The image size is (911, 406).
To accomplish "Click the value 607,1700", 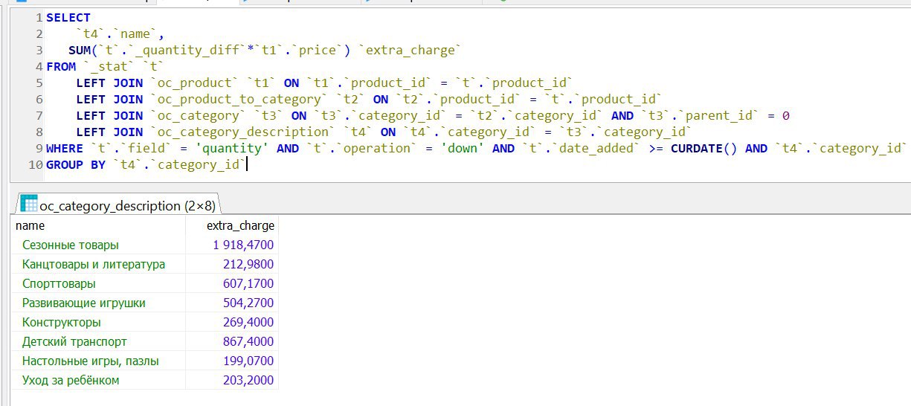I will (248, 283).
